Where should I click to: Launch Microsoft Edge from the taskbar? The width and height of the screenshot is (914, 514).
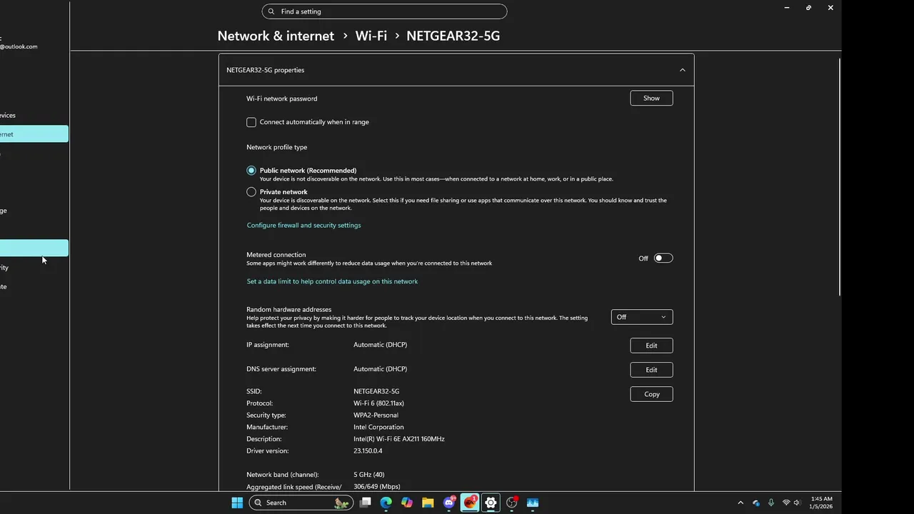[386, 503]
